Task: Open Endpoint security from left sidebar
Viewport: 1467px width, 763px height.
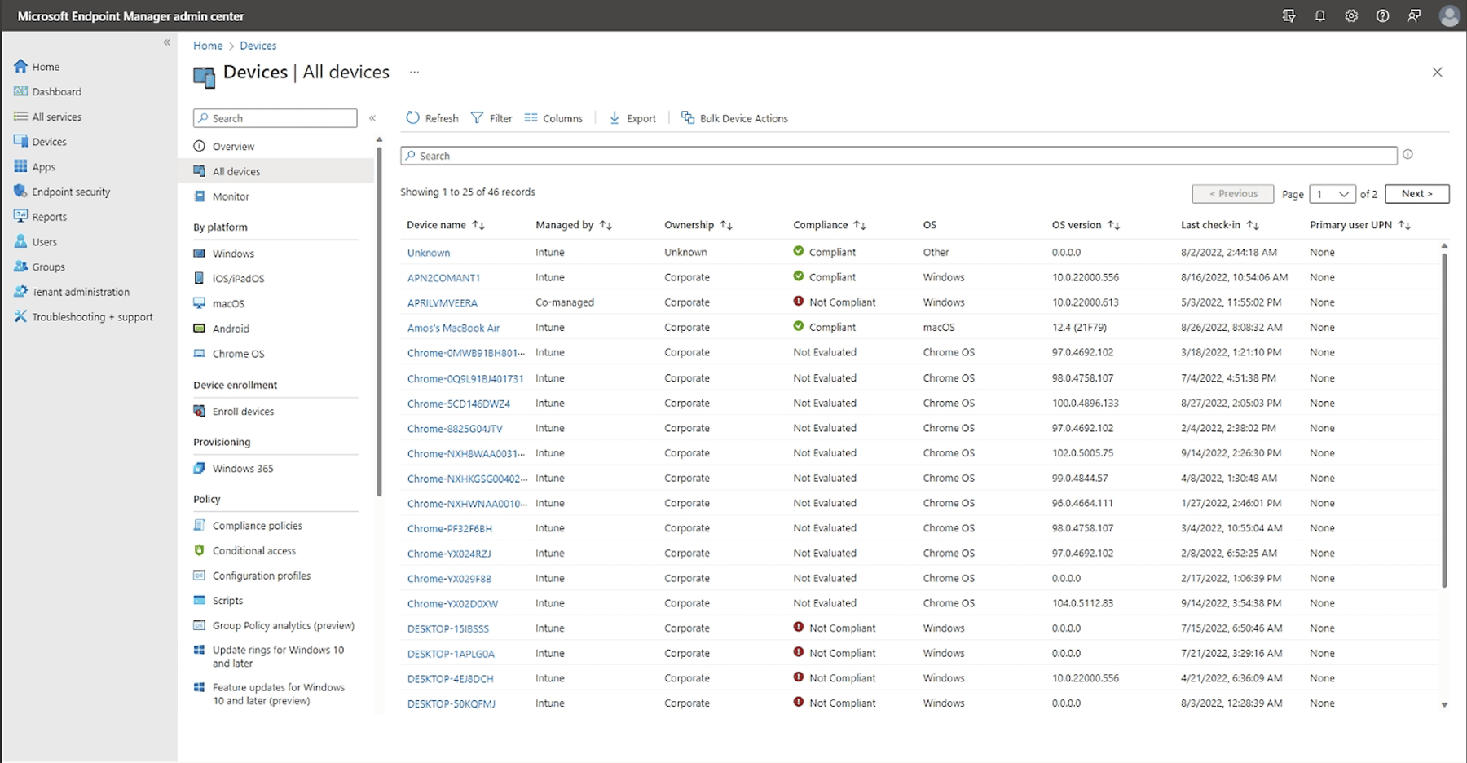Action: pos(71,192)
